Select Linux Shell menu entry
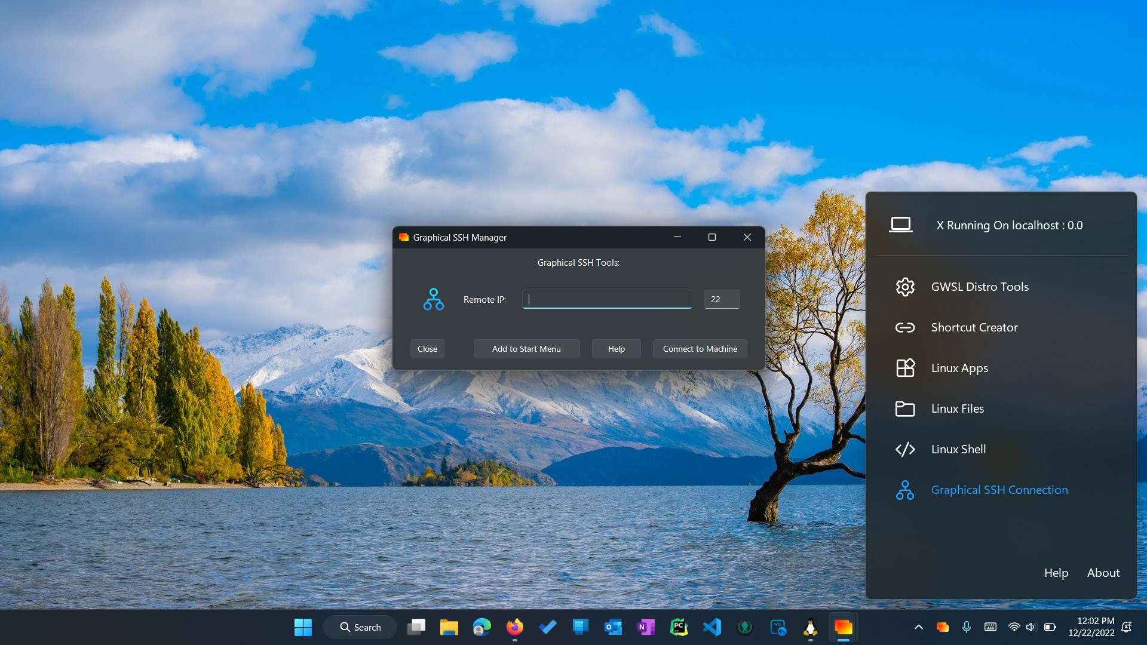1147x645 pixels. click(958, 449)
